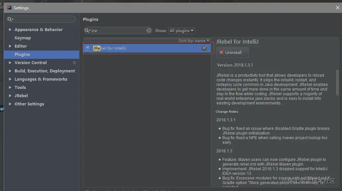Click the settings search magnifier icon

pos(10,19)
